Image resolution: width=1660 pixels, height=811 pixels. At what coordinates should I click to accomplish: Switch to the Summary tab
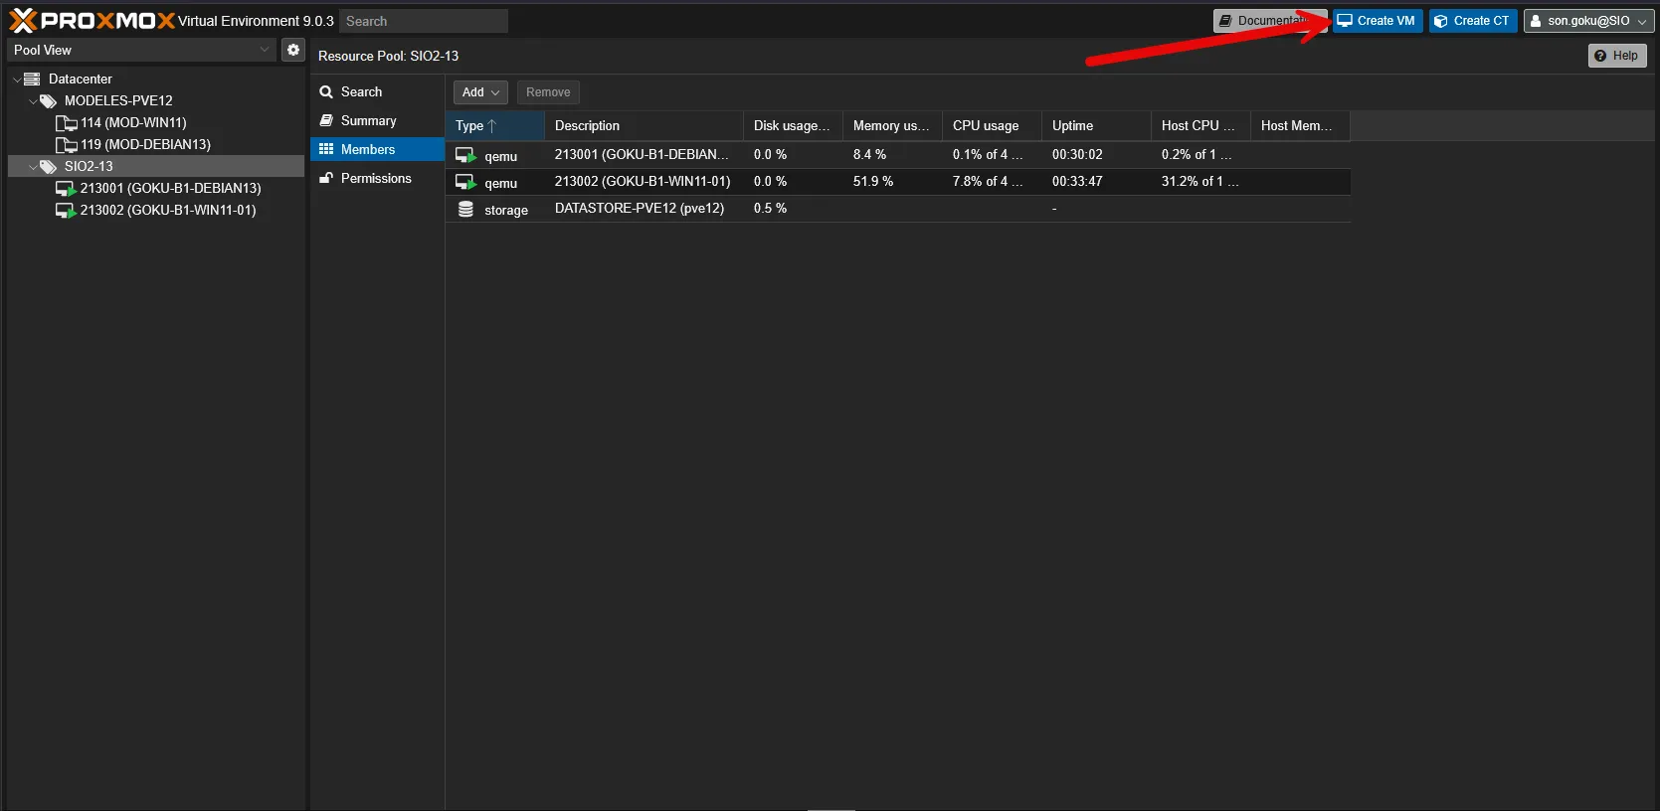click(x=368, y=120)
